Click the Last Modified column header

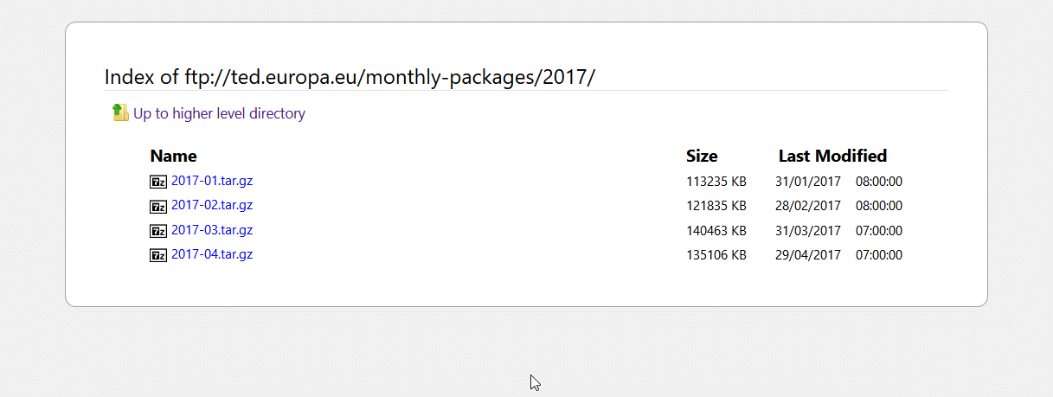[x=832, y=157]
